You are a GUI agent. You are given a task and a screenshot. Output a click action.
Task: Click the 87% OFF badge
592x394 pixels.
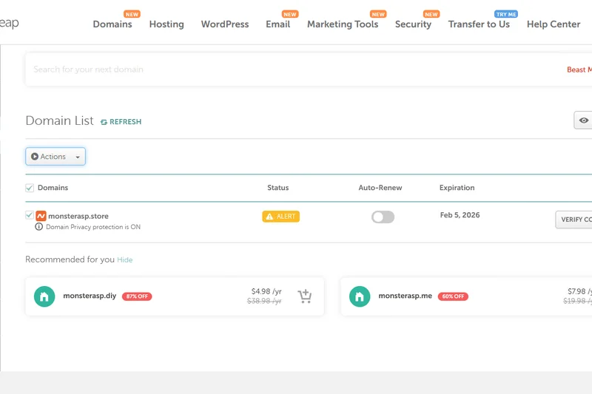click(137, 296)
